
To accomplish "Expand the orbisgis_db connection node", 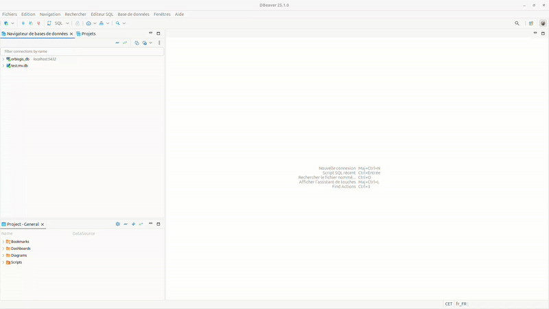I will pyautogui.click(x=3, y=59).
